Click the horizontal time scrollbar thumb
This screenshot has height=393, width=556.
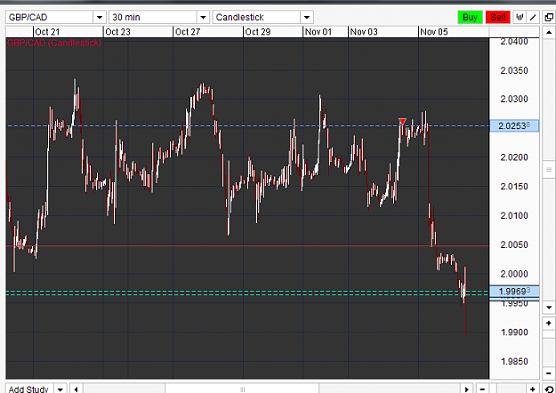pos(242,389)
